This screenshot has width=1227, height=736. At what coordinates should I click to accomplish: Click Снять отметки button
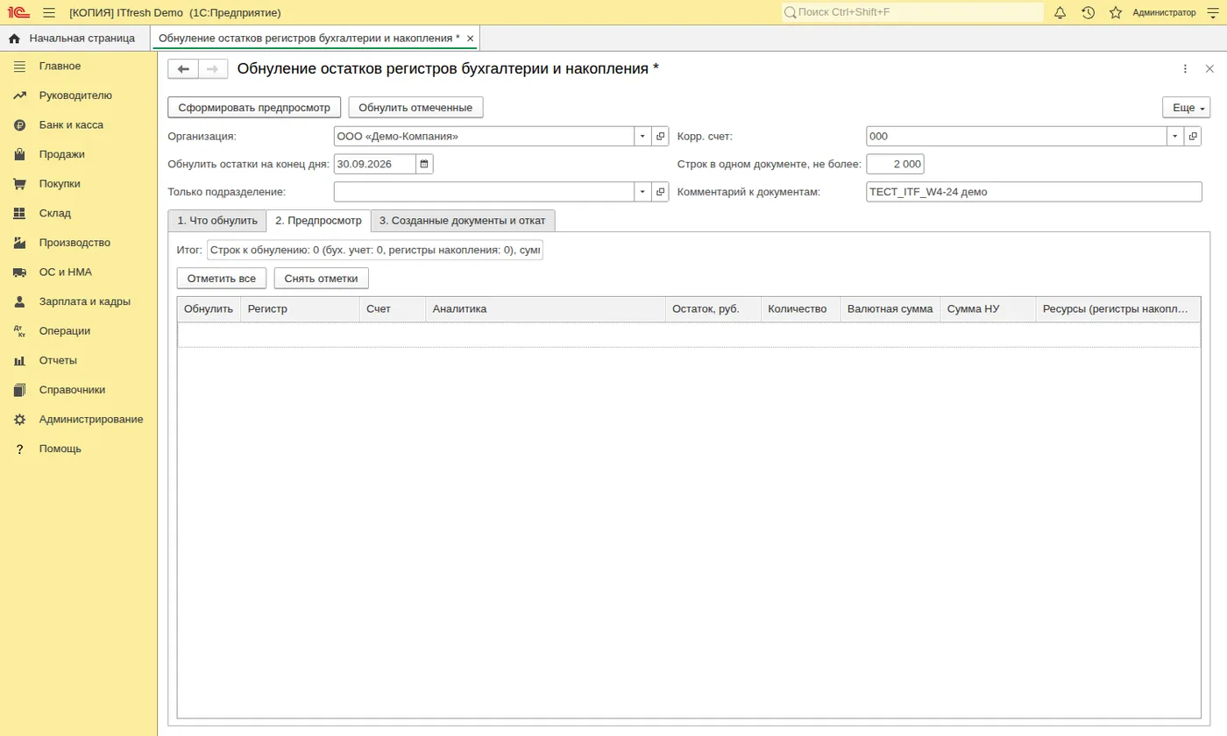tap(322, 279)
